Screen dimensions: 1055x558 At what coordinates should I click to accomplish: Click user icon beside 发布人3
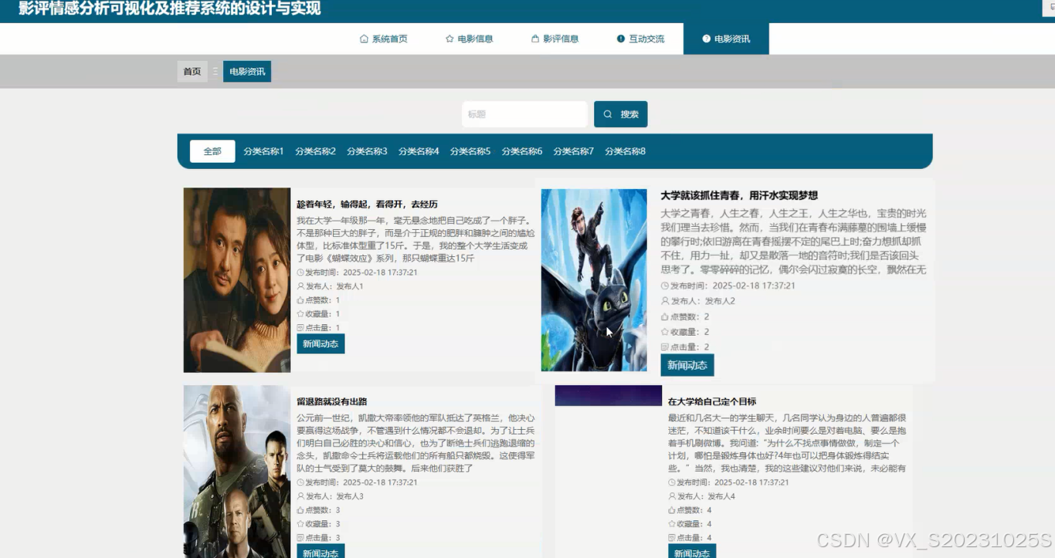pyautogui.click(x=300, y=496)
